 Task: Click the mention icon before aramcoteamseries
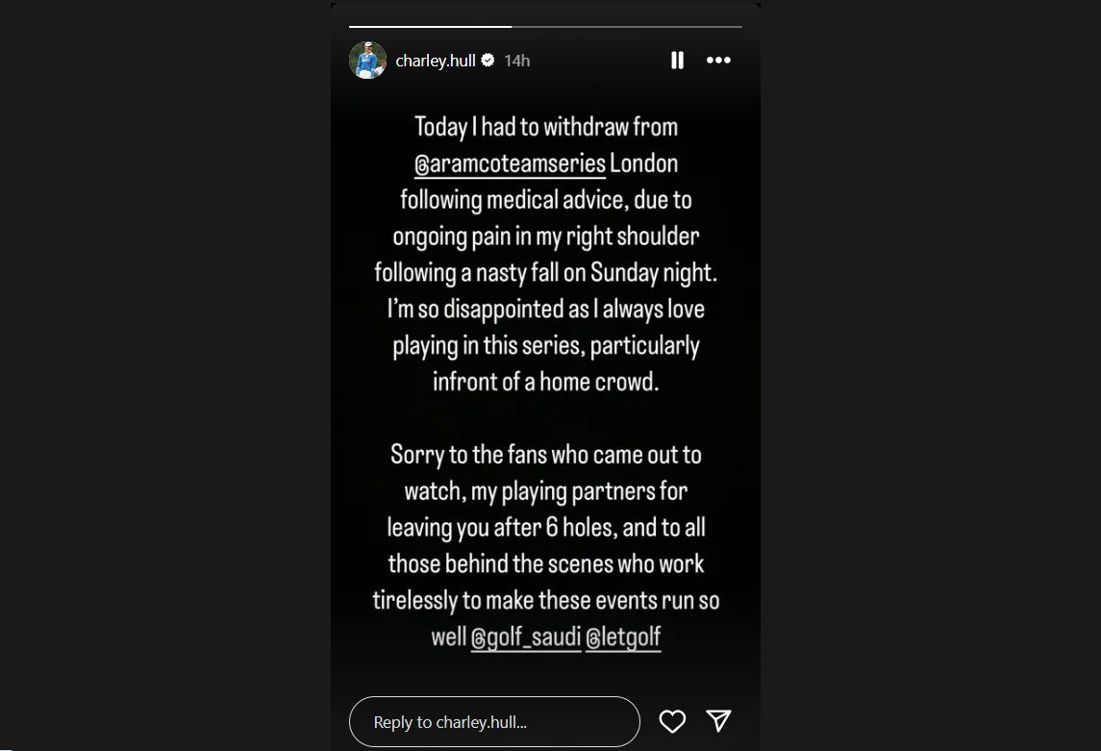pos(422,164)
